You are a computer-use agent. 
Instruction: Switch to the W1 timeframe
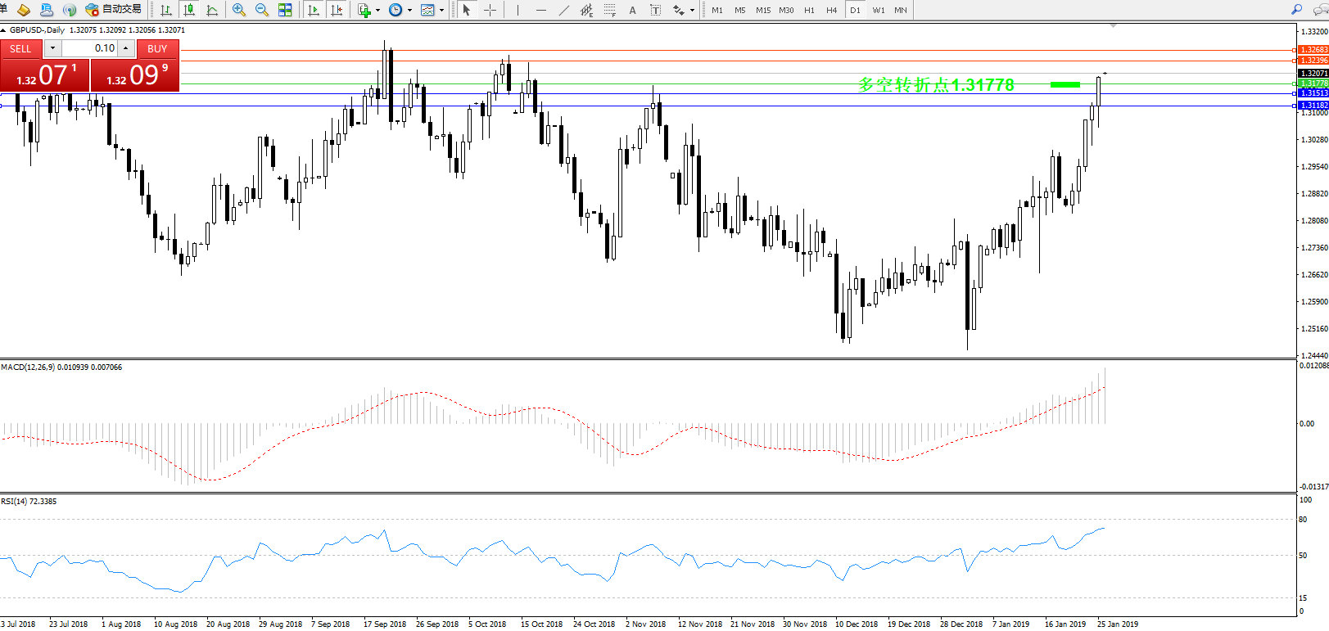point(878,10)
